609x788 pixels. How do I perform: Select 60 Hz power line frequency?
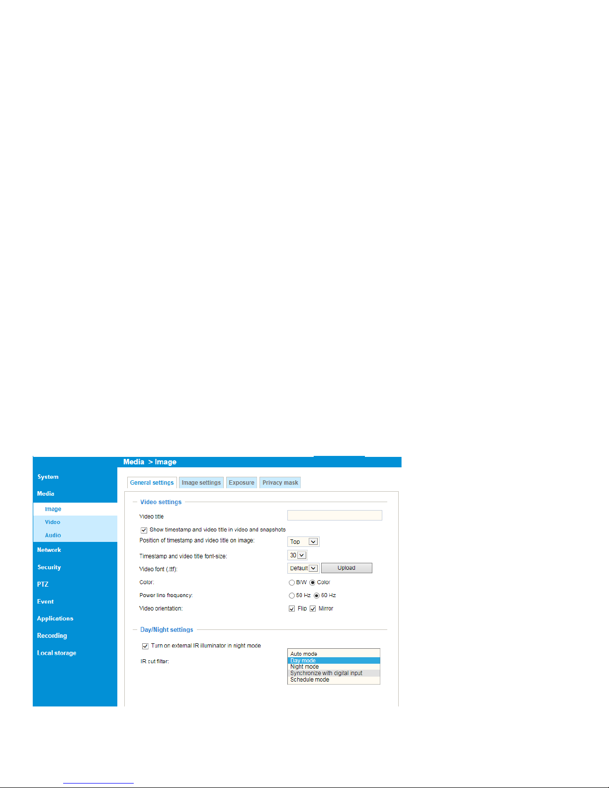[317, 596]
